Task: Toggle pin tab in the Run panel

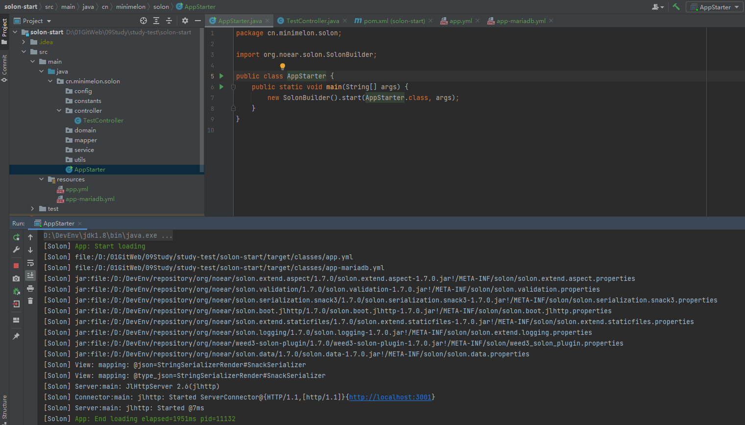Action: tap(16, 336)
